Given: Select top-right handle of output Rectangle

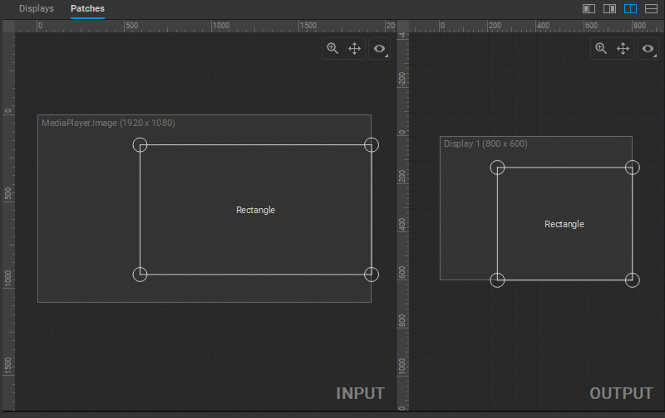Looking at the screenshot, I should pyautogui.click(x=633, y=168).
